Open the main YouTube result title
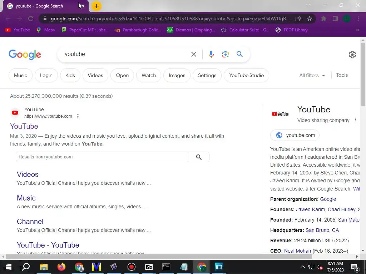366x274 pixels. [x=24, y=126]
